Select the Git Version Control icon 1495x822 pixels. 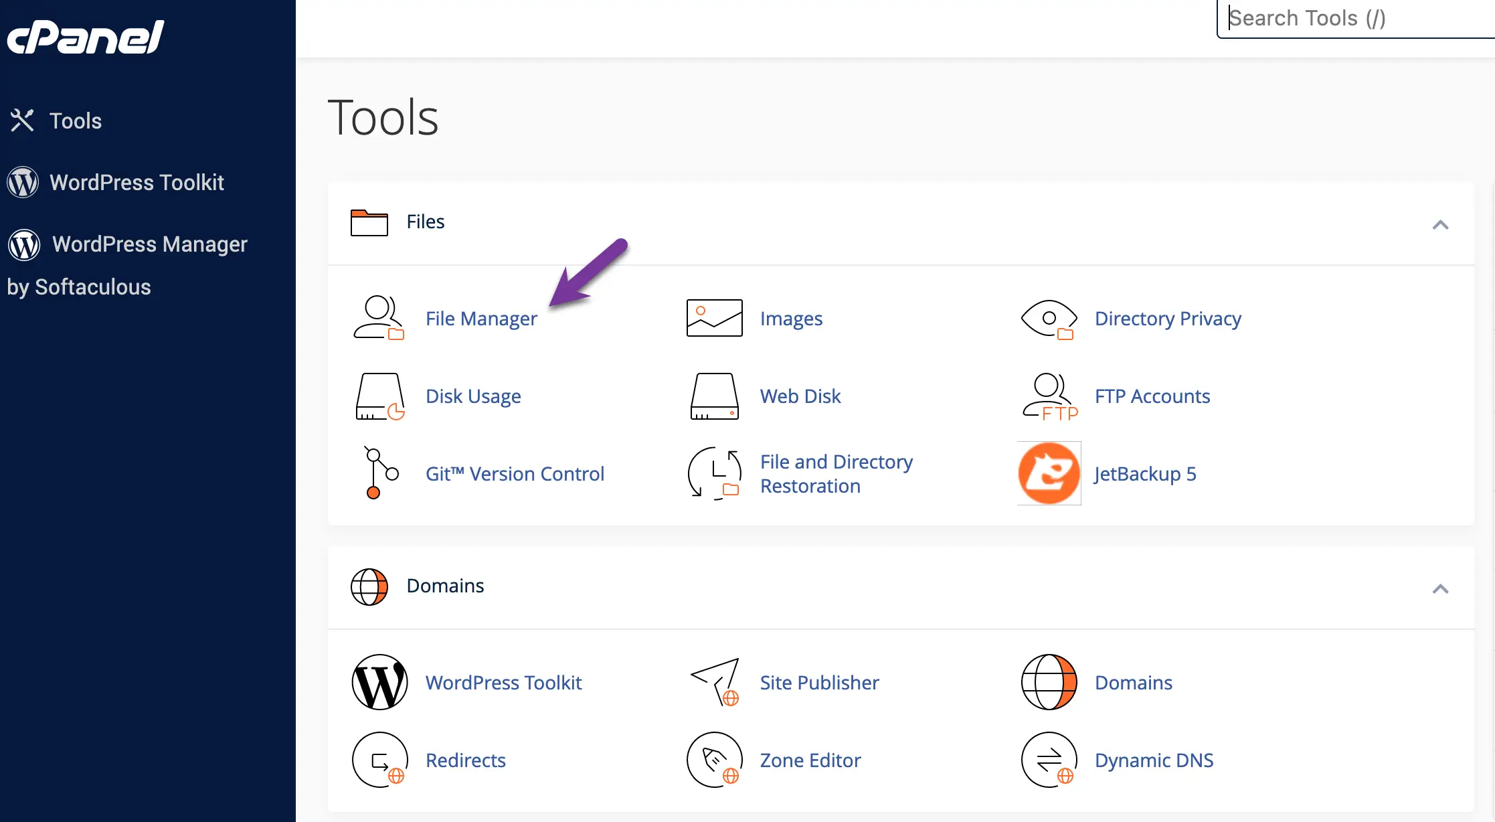[379, 473]
